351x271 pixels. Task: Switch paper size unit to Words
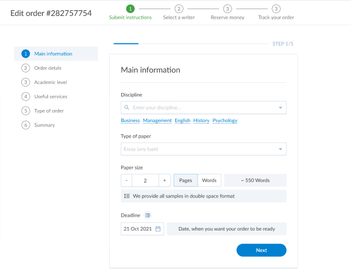point(209,180)
